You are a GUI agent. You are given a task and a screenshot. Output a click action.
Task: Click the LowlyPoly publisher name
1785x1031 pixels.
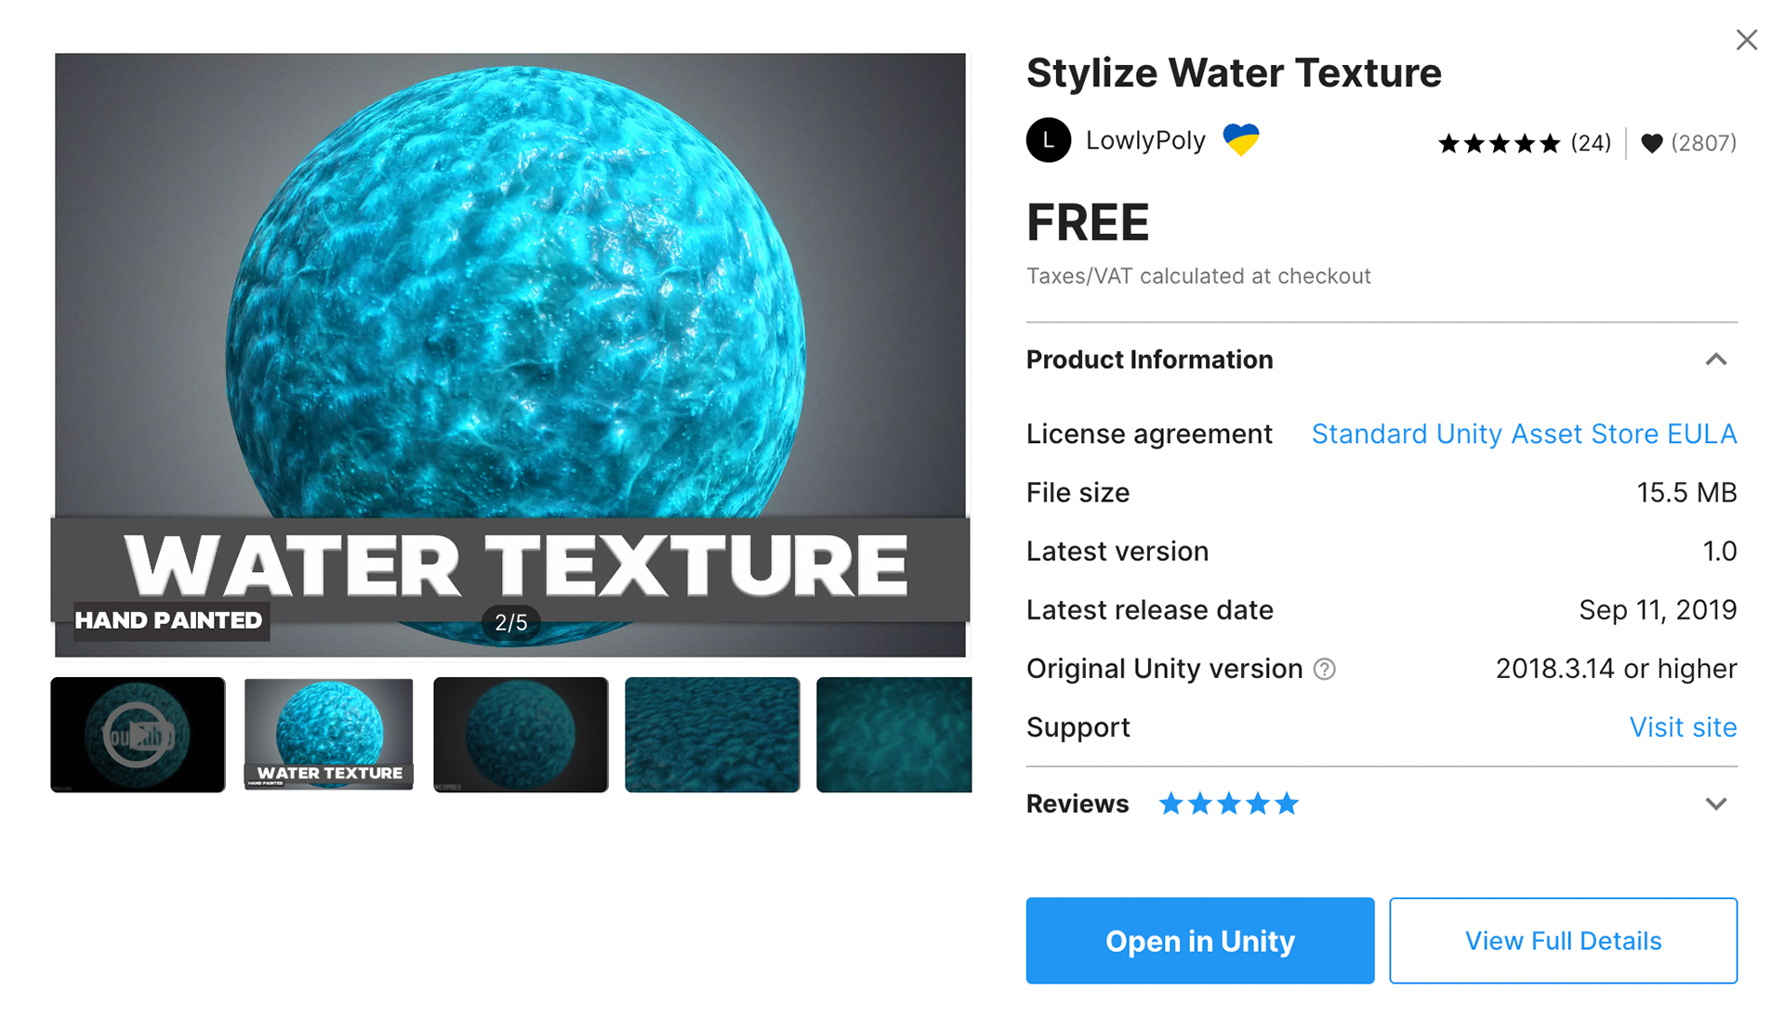tap(1145, 140)
